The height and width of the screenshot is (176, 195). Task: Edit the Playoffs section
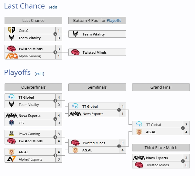pos(39,73)
